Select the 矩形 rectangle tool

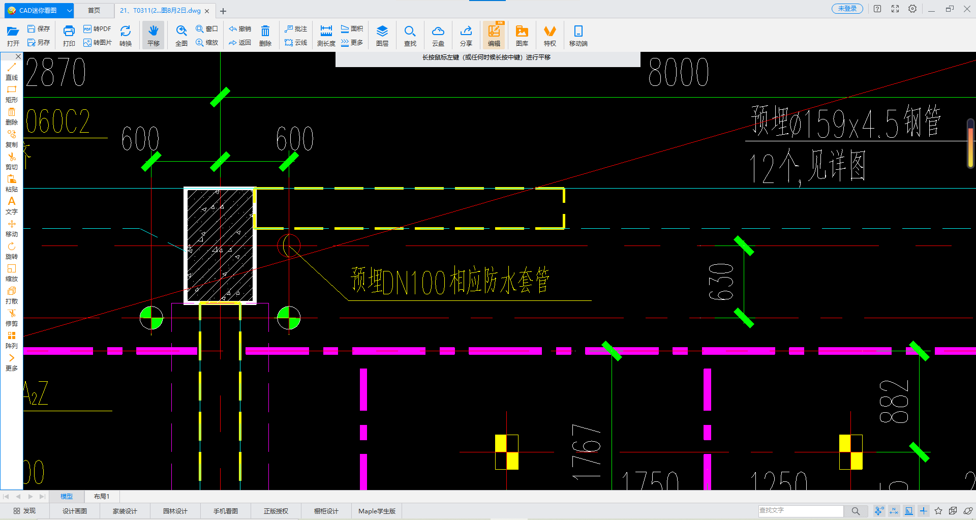[x=12, y=94]
